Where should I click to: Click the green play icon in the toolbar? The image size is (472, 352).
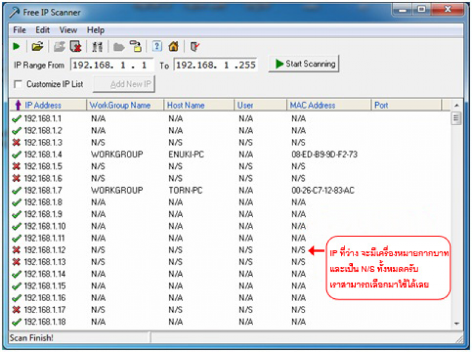click(x=17, y=47)
